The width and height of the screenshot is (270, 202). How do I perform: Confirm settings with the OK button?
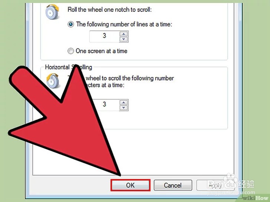pos(130,185)
